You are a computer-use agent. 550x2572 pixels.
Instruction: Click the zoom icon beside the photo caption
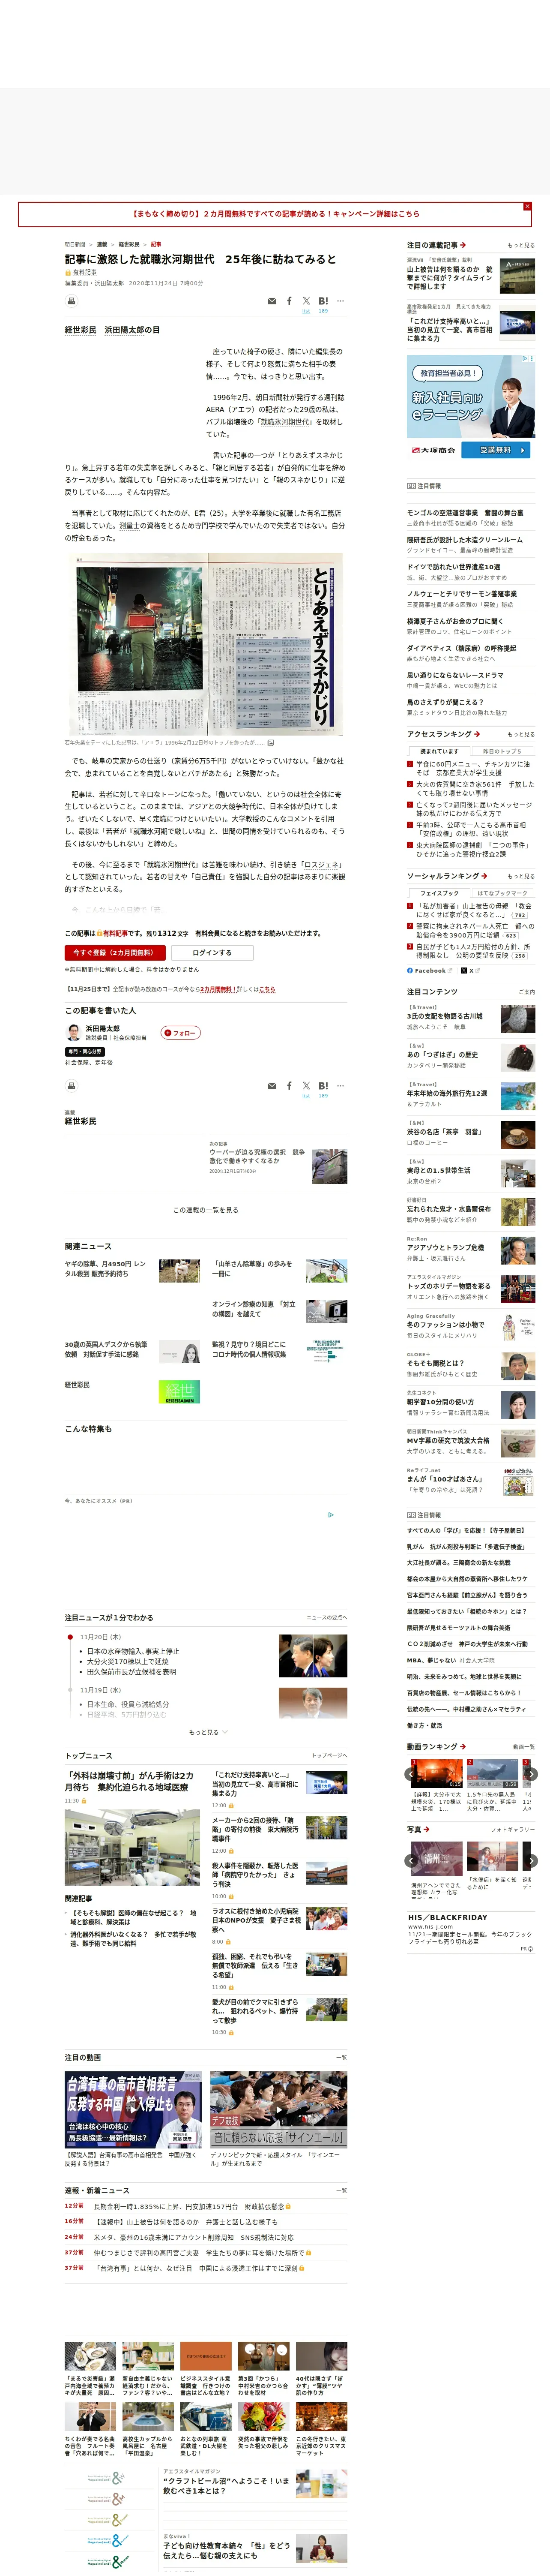271,743
